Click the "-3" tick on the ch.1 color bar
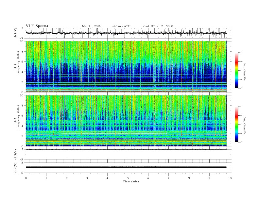 pos(241,53)
